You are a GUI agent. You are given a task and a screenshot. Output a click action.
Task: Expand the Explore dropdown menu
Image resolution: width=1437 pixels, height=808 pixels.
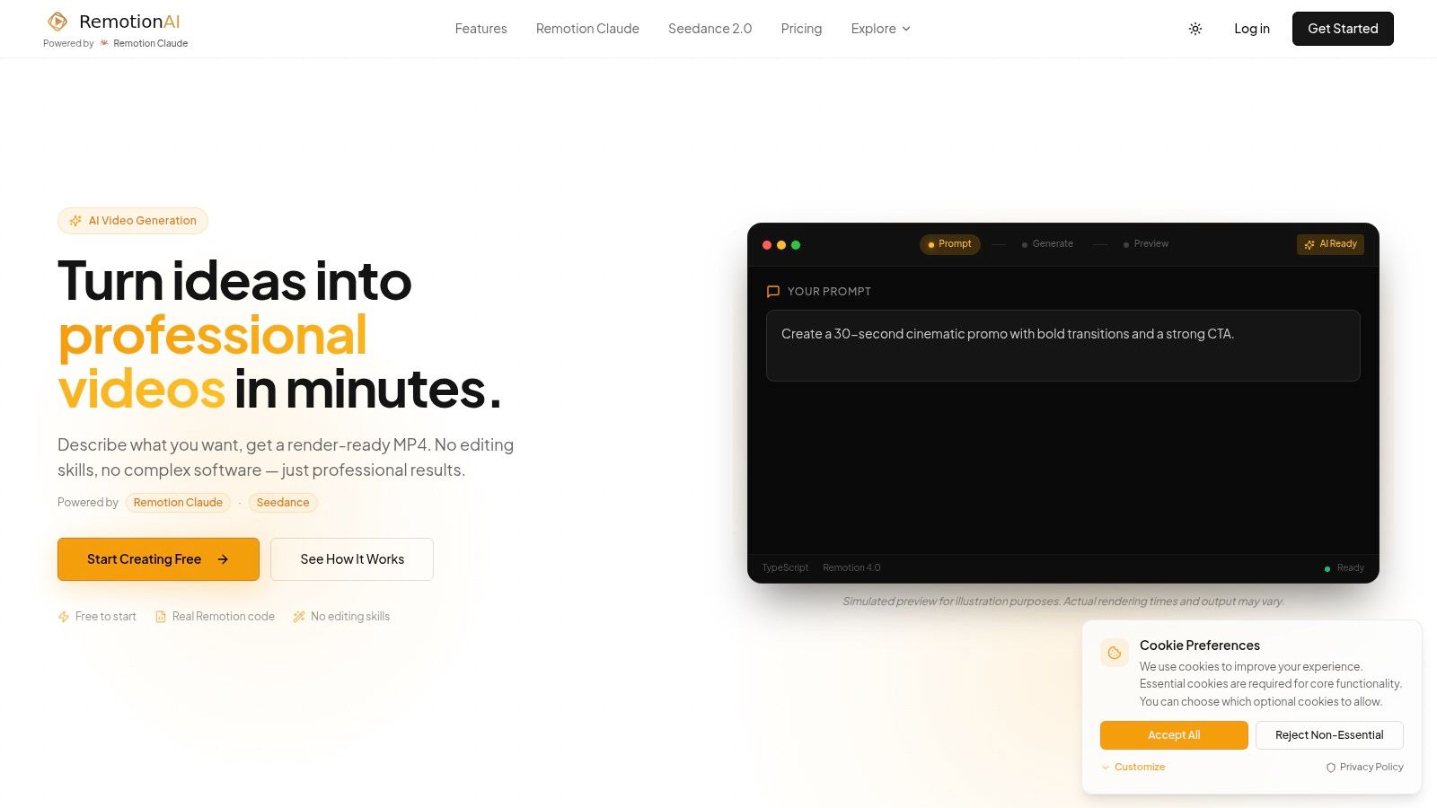pos(880,29)
